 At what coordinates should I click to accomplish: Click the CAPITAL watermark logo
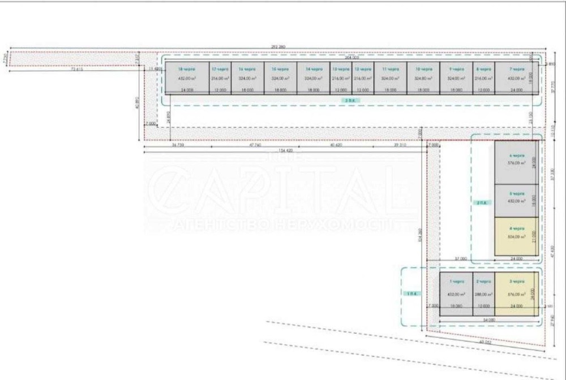[281, 192]
